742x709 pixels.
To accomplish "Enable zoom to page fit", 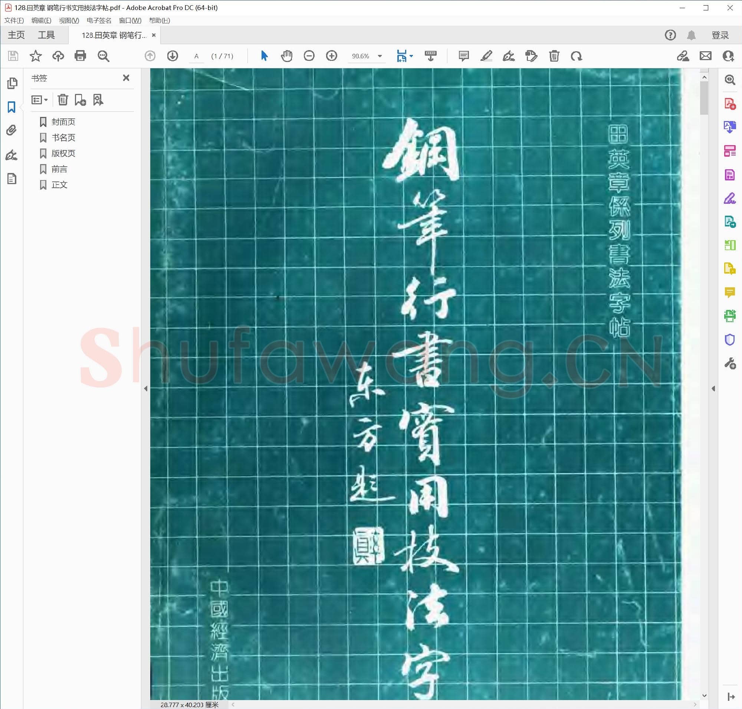I will (403, 56).
